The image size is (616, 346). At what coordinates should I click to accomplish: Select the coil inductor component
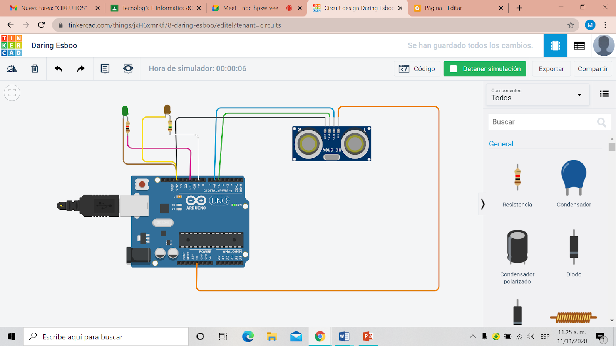tap(573, 317)
